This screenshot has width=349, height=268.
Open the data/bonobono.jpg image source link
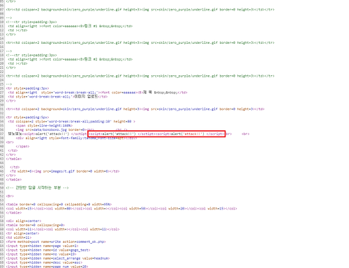coord(49,129)
